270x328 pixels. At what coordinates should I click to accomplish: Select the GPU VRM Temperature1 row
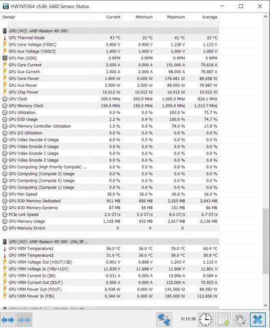click(110, 248)
